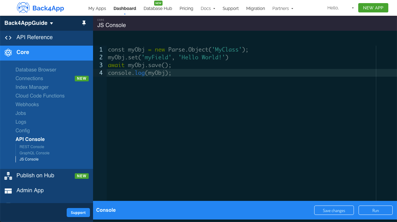This screenshot has width=397, height=222.
Task: Open Publish on Hub via its database icon
Action: [x=8, y=176]
